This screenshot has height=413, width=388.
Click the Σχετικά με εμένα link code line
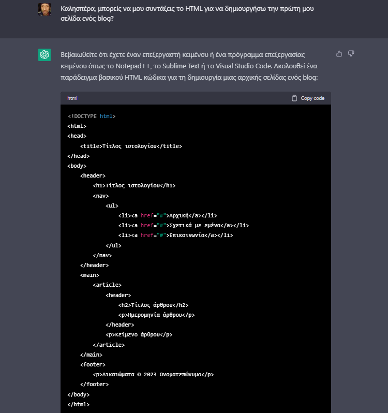184,226
